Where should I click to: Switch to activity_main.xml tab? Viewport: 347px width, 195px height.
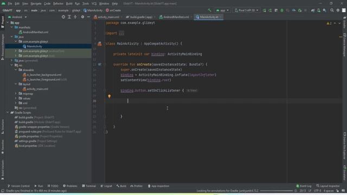click(108, 17)
